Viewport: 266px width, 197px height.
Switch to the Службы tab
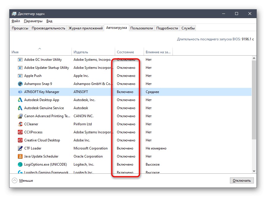(x=188, y=28)
